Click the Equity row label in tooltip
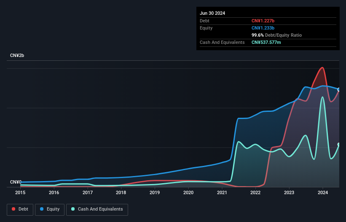 [x=206, y=28]
